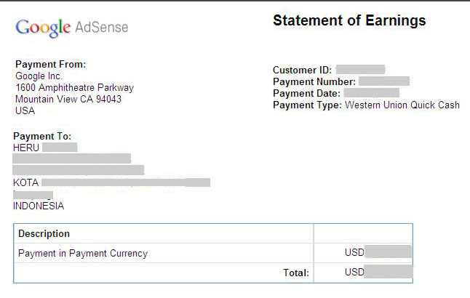The width and height of the screenshot is (470, 298).
Task: Click the INDONESIA country line
Action: 39,206
